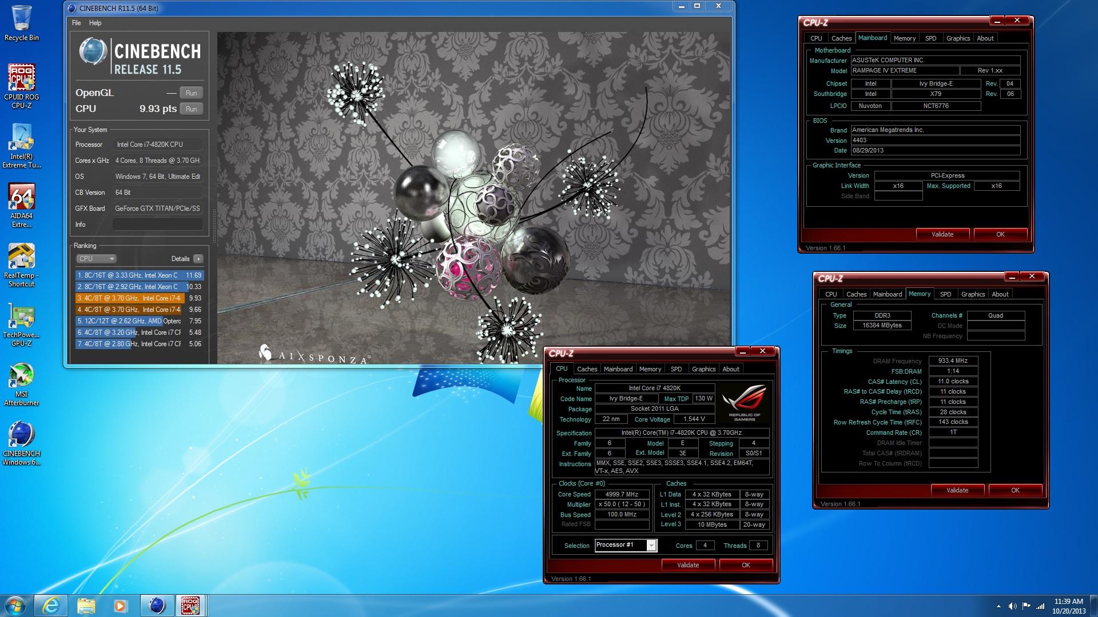Open the RealTemp Shortcut desktop icon
This screenshot has height=617, width=1098.
point(21,265)
